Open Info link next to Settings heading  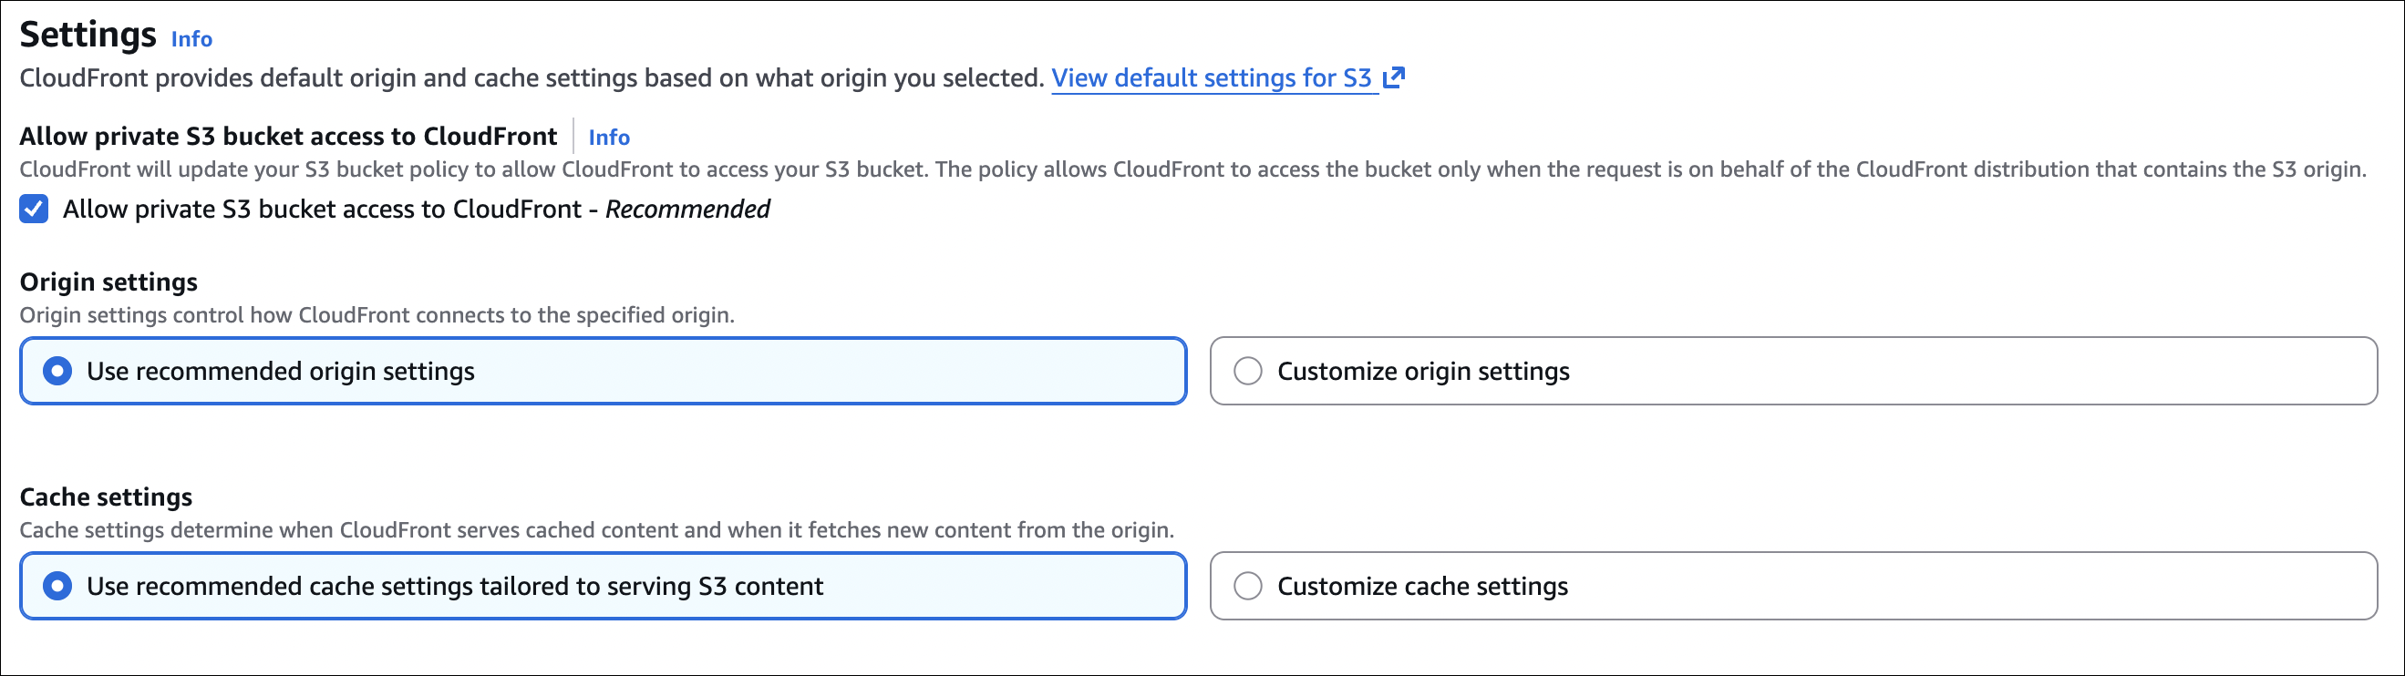(x=191, y=39)
